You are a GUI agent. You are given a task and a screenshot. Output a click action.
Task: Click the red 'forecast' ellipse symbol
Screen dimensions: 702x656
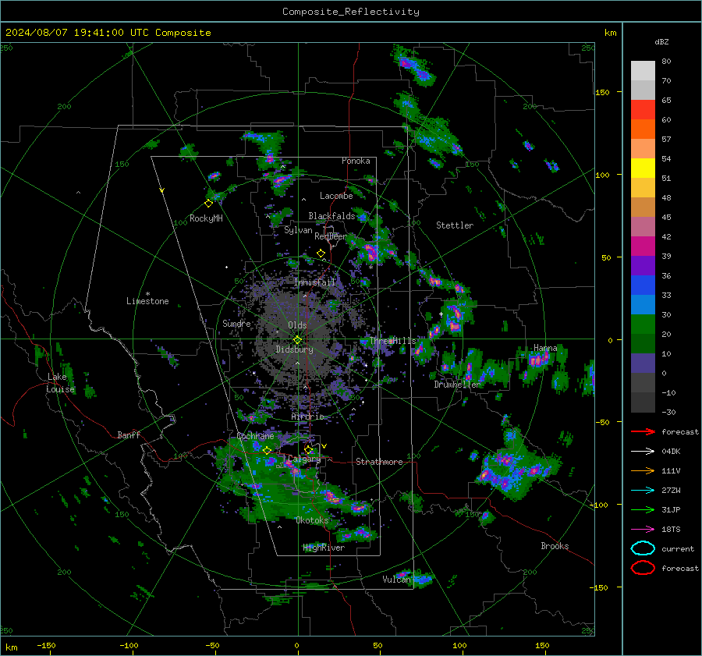[643, 568]
